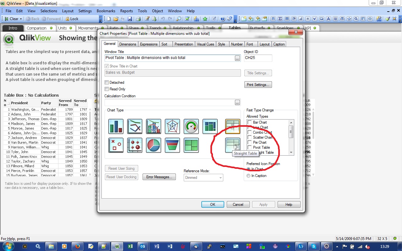Switch to the Dimensions tab

tap(128, 44)
